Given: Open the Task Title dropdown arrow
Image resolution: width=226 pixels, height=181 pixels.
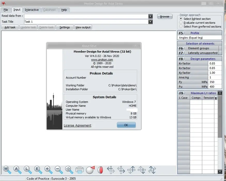Looking at the screenshot, I should tap(150, 22).
